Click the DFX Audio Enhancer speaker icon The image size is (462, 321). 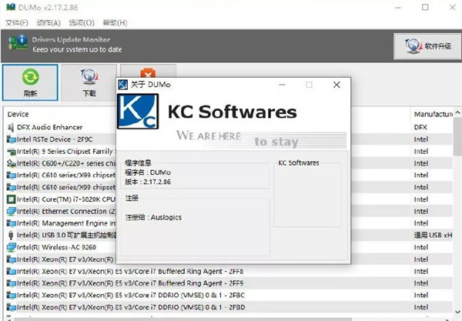tap(11, 127)
